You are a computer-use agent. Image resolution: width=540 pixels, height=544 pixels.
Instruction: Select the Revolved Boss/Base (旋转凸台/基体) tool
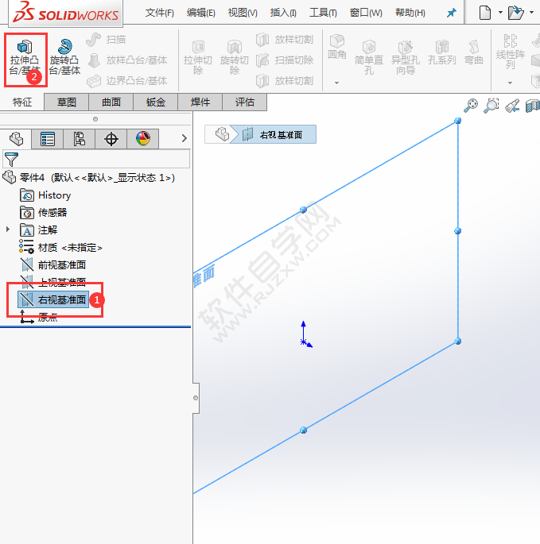(64, 58)
